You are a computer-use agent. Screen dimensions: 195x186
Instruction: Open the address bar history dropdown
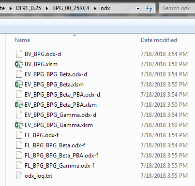(138, 8)
